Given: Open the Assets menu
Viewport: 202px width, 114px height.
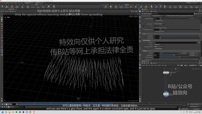Looking at the screenshot, I should pyautogui.click(x=11, y=3).
